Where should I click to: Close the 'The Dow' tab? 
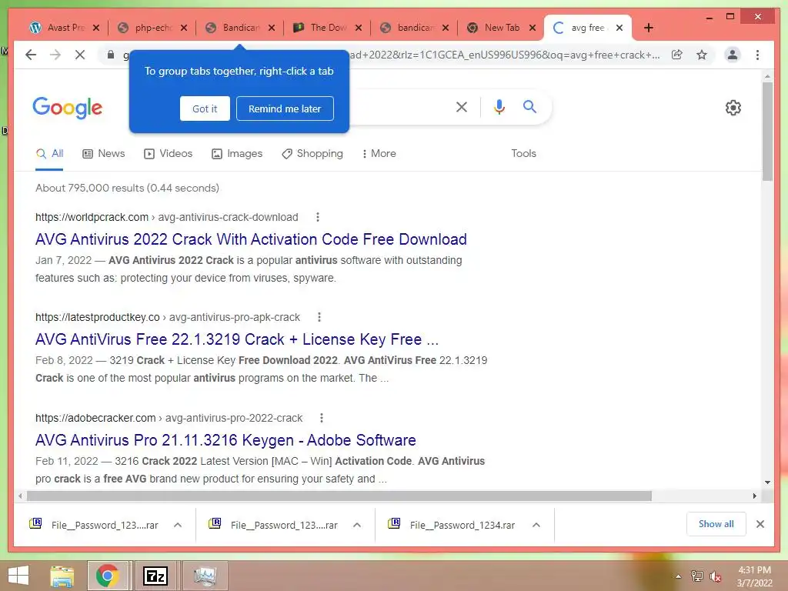point(359,28)
